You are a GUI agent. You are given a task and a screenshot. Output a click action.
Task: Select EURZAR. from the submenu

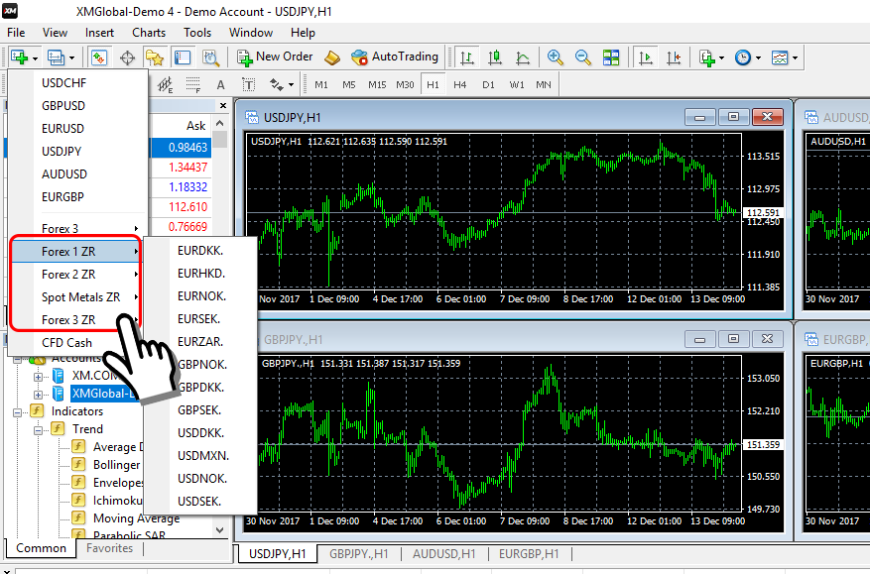[x=200, y=342]
